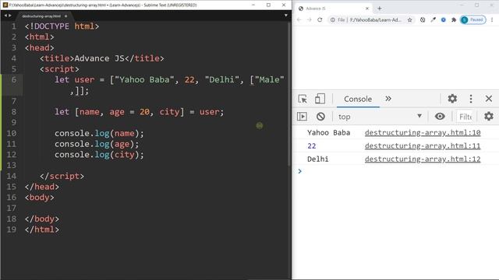The height and width of the screenshot is (280, 499).
Task: Open DevTools settings gear beside Console tab
Action: pos(452,99)
